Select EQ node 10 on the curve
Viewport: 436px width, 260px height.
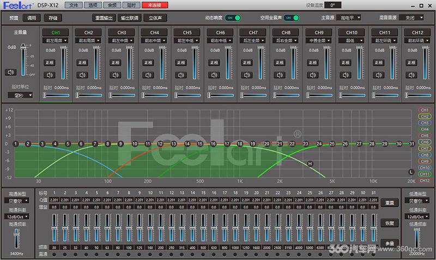(x=135, y=144)
